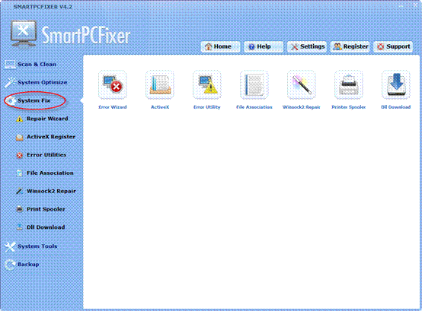Go to the Home button
Viewport: 422px width, 311px height.
[x=220, y=46]
